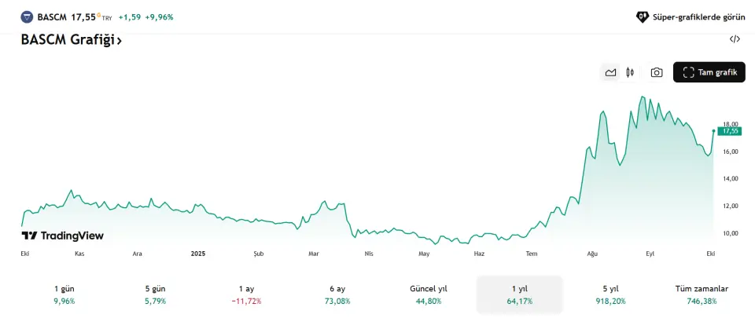Image resolution: width=755 pixels, height=318 pixels.
Task: Show the Tüm zamanlar range
Action: point(702,294)
